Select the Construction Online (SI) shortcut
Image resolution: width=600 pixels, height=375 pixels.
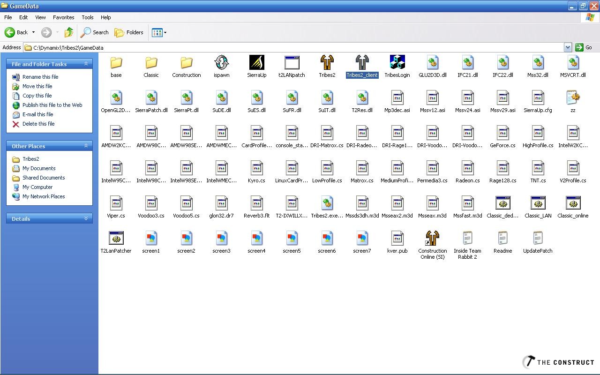[x=432, y=238]
